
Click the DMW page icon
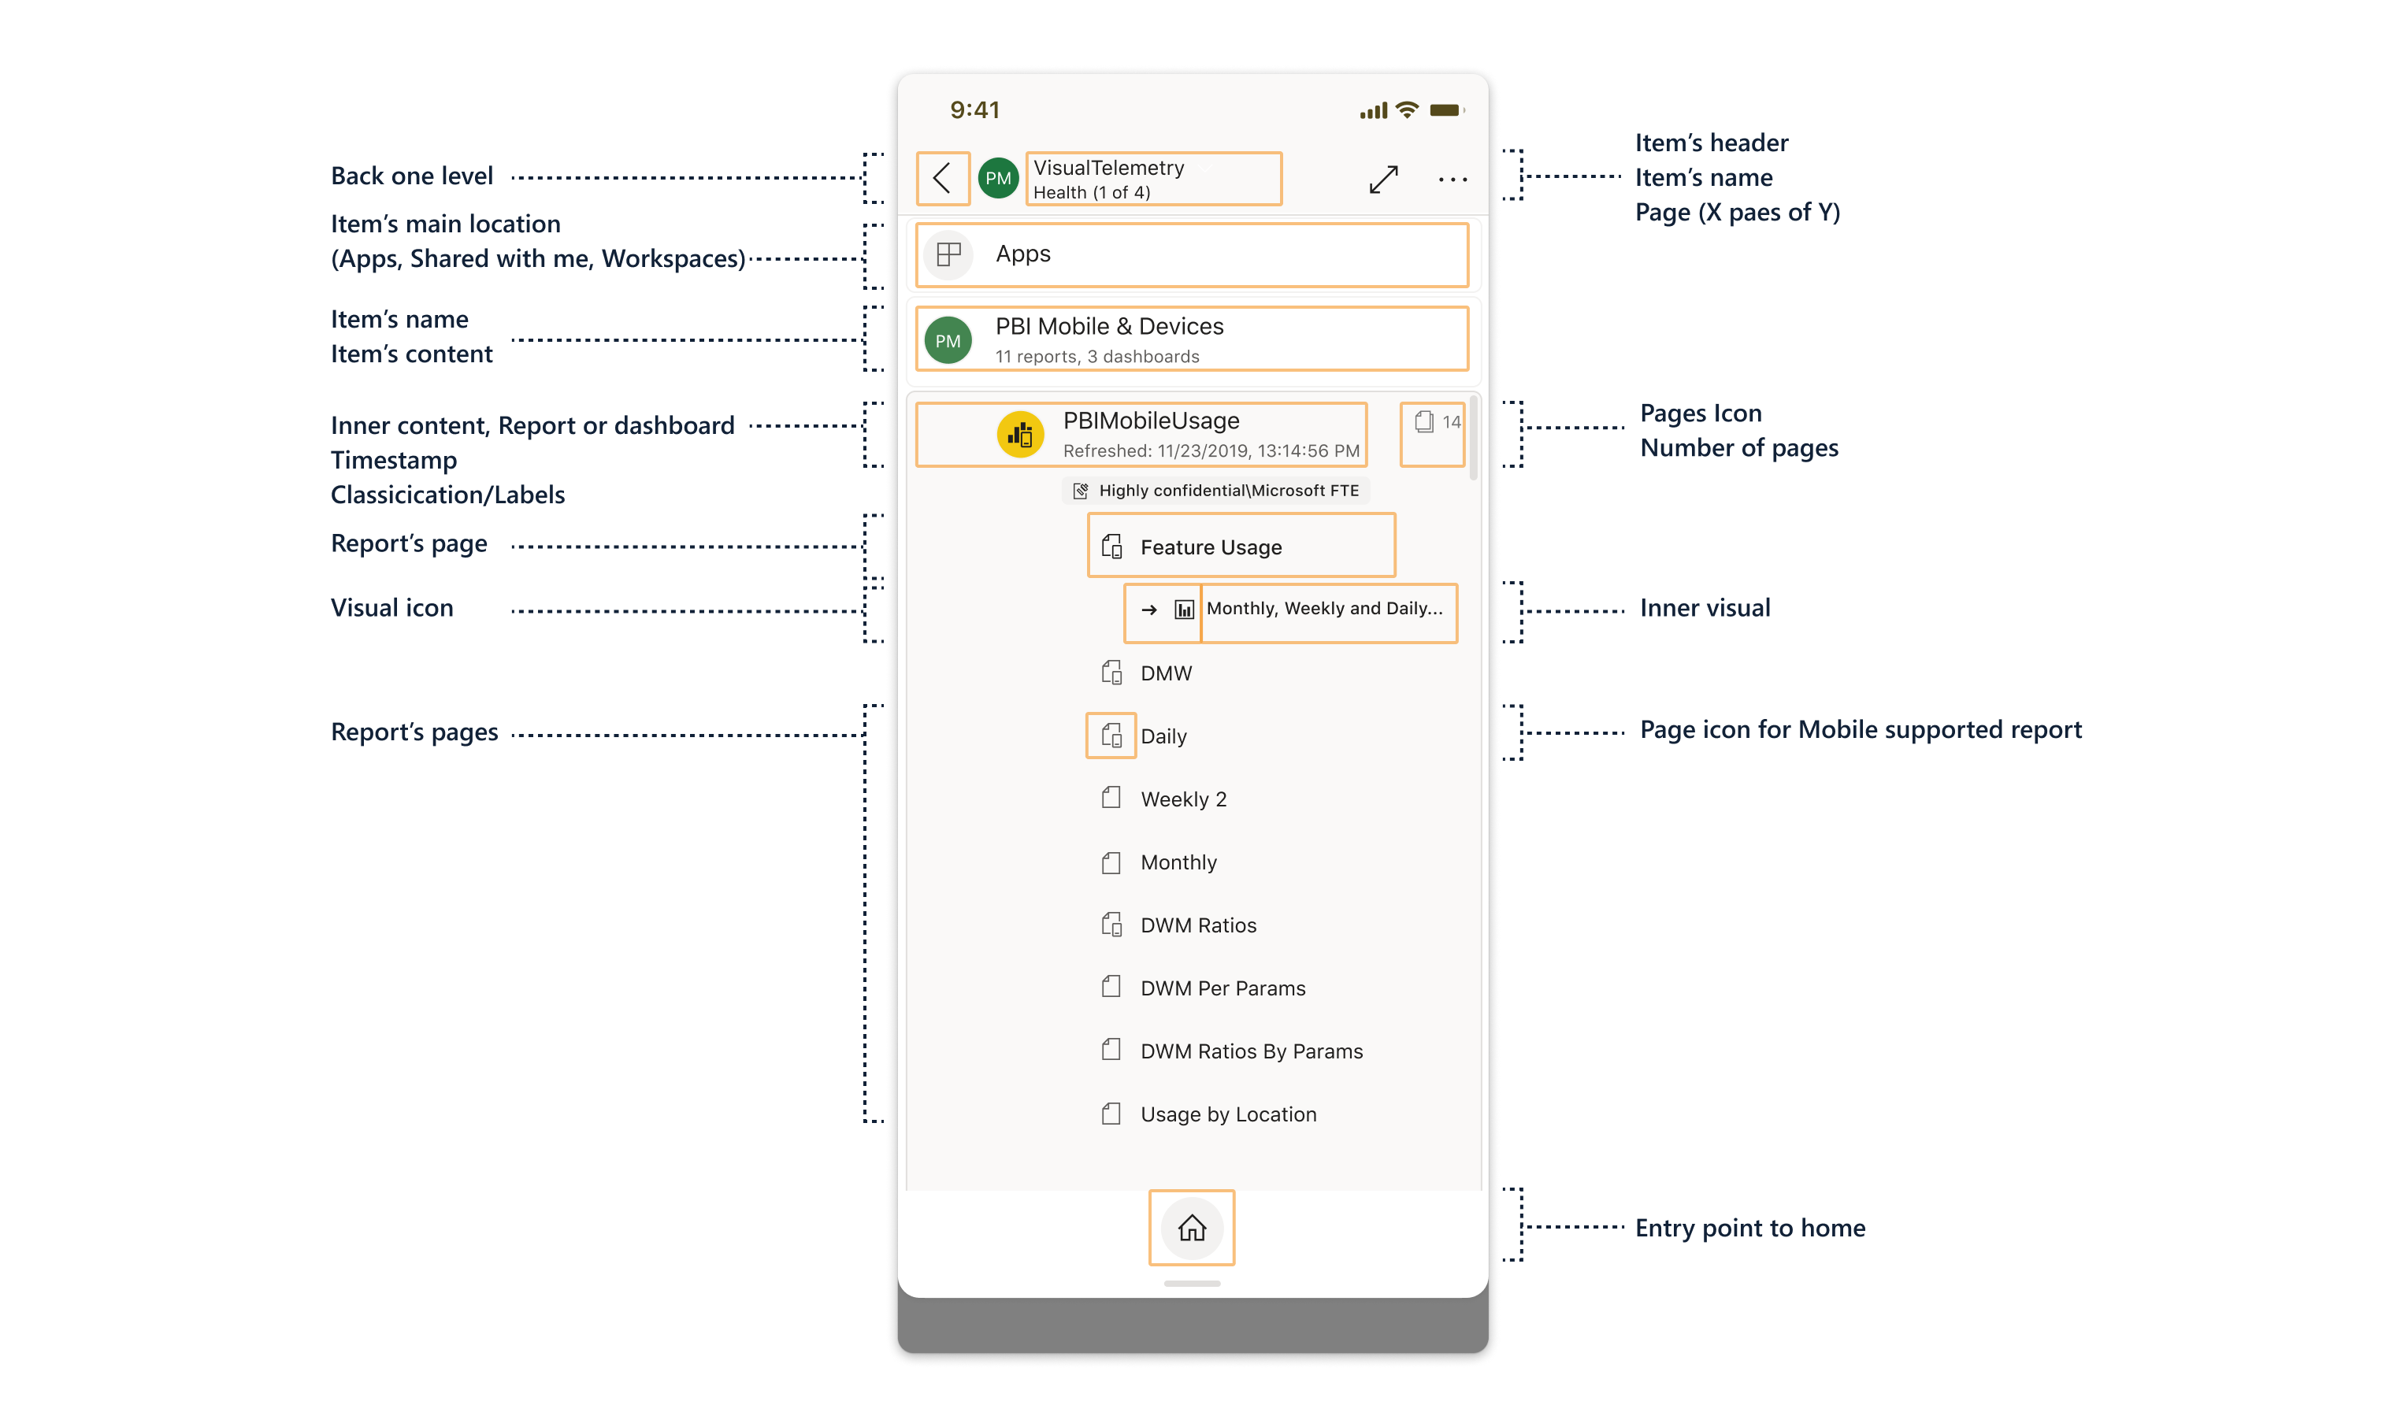click(x=1111, y=673)
